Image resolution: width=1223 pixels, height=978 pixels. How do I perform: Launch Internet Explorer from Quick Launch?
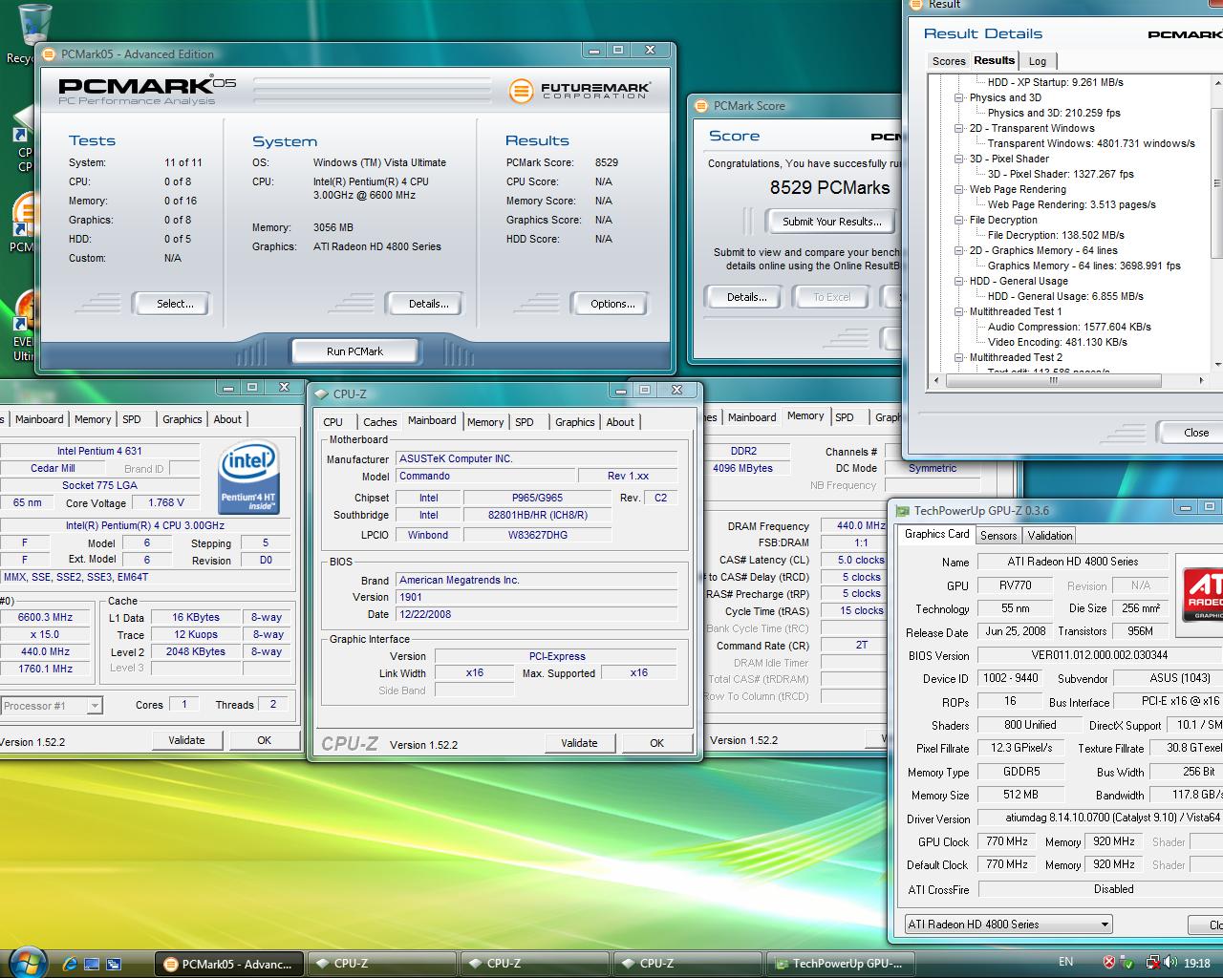71,964
